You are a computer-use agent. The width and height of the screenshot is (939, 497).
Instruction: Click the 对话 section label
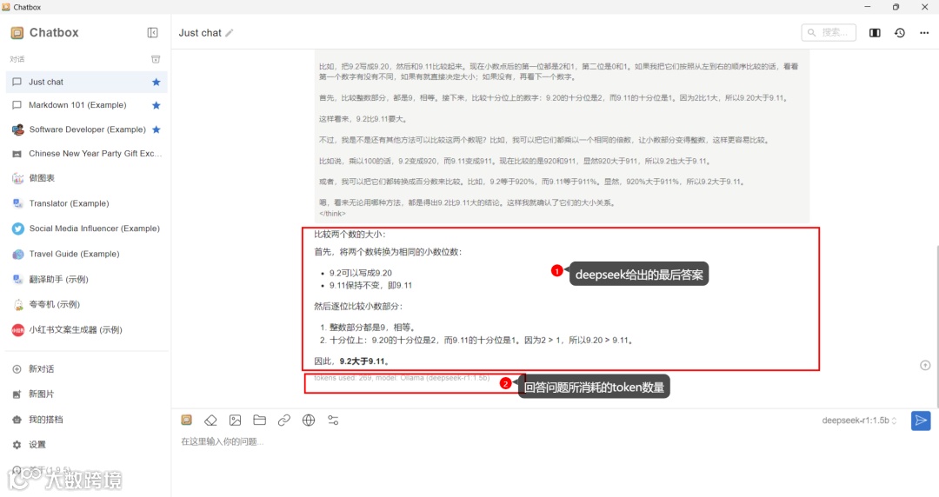[x=17, y=59]
